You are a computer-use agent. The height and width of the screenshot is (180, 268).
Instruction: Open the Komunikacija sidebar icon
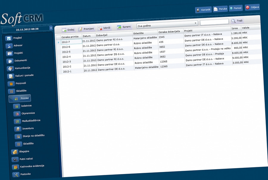coord(10,68)
